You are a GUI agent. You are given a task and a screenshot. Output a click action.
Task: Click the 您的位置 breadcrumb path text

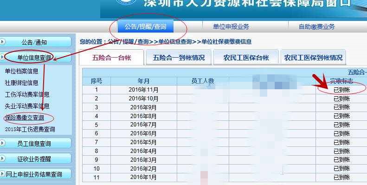click(x=166, y=42)
